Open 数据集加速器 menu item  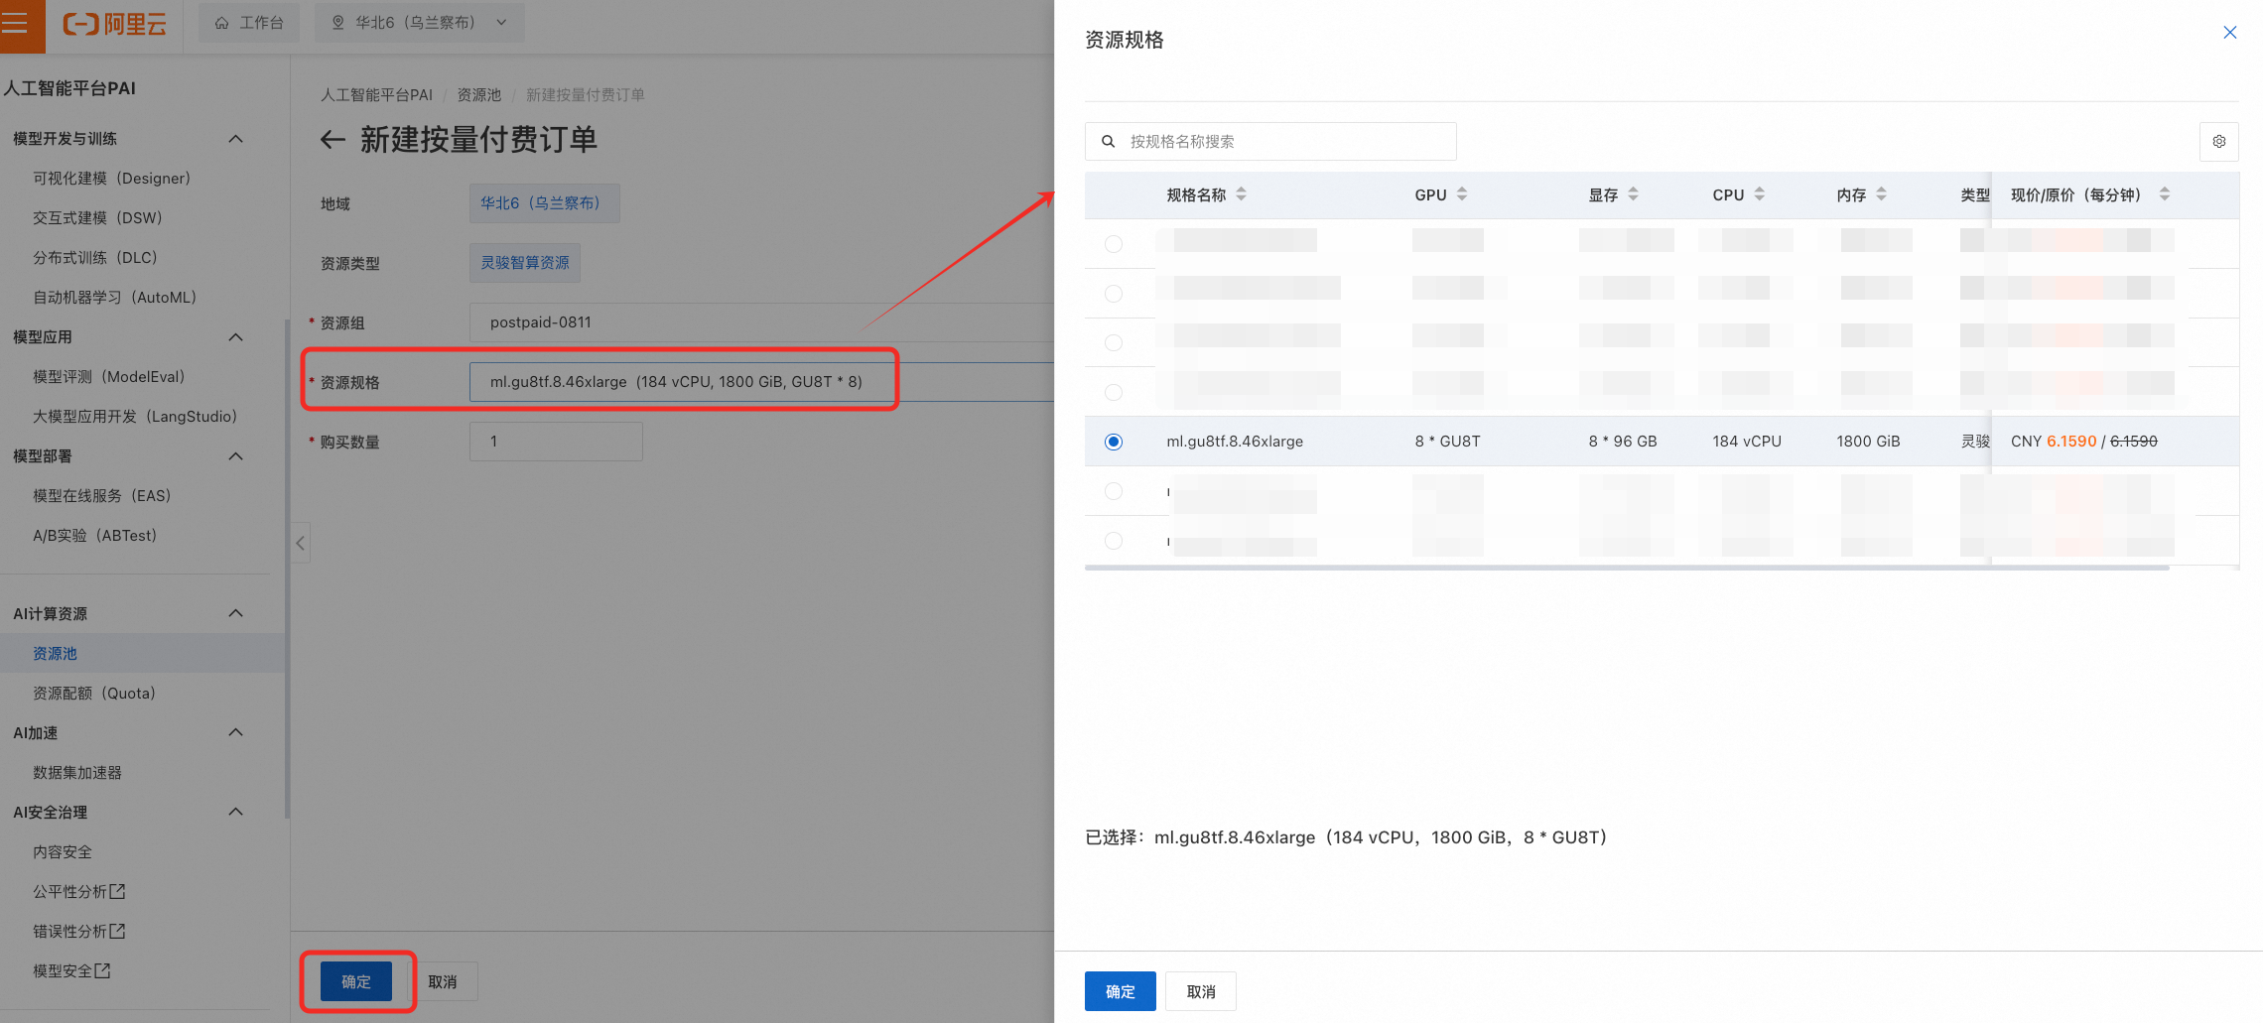(77, 772)
